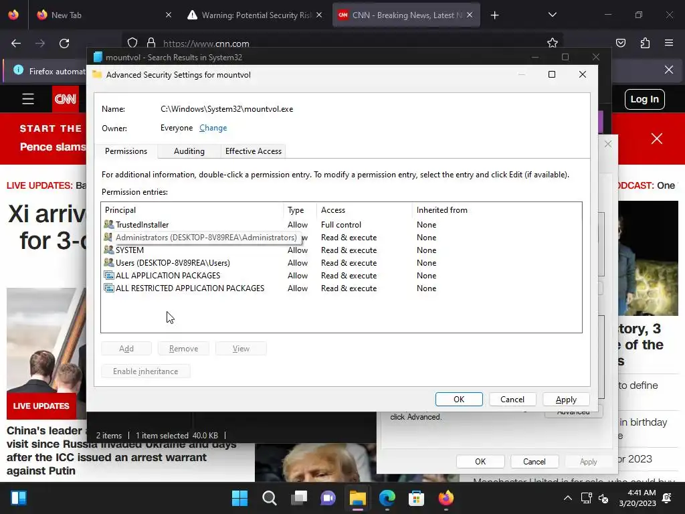Screen dimensions: 685x514
Task: Click Change owner link
Action: click(x=213, y=128)
